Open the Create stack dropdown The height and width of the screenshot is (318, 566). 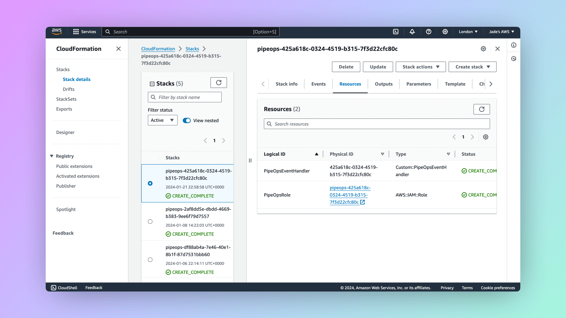tap(473, 67)
